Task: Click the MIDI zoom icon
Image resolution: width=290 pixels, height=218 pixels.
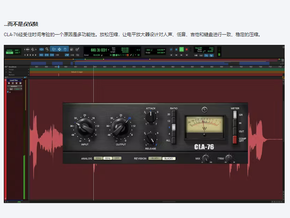Action: (33, 49)
